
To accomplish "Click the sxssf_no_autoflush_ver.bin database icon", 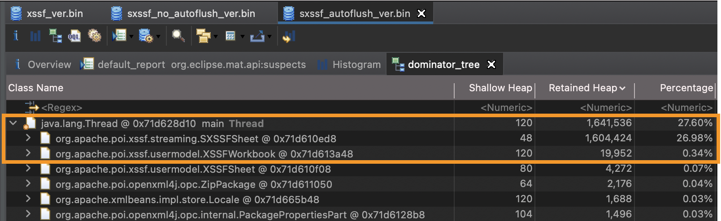I will point(117,13).
